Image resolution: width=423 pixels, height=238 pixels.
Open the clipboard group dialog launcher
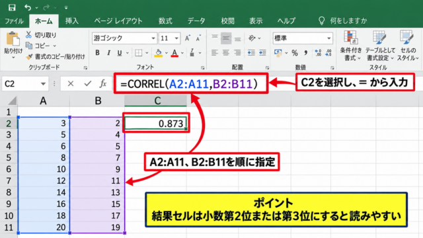pos(85,68)
